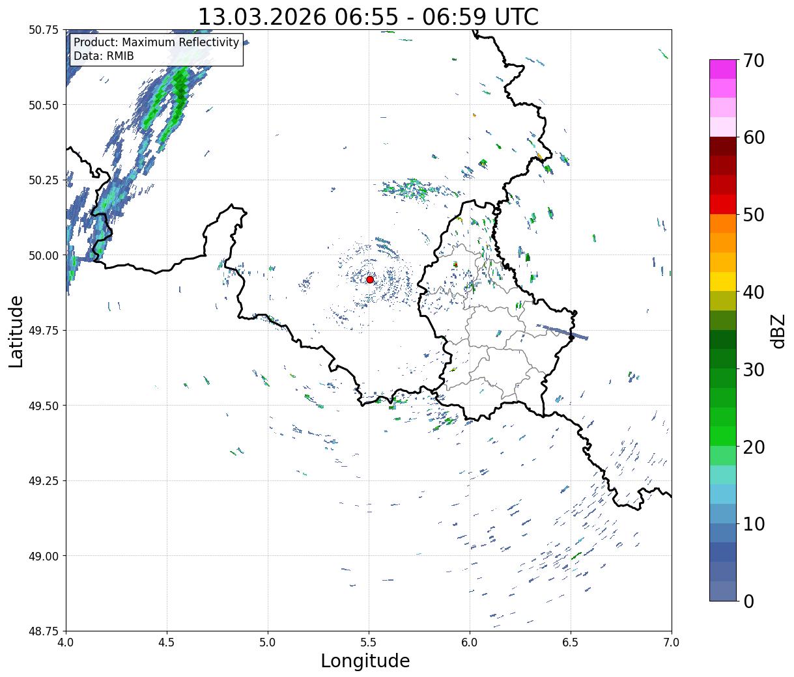Click the bright green colorbar swatch above 20
The width and height of the screenshot is (794, 677).
pyautogui.click(x=723, y=436)
